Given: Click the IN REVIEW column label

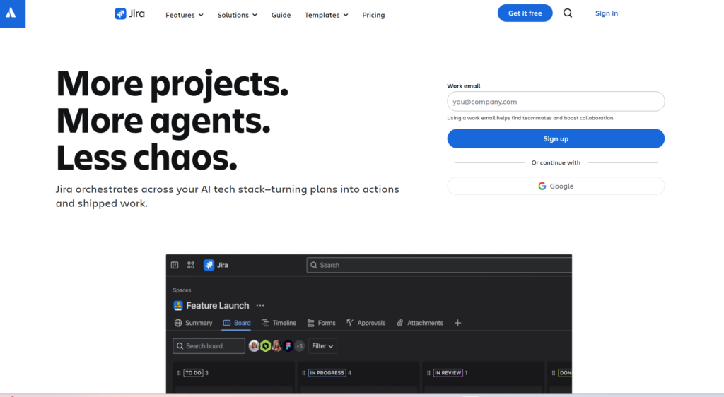Looking at the screenshot, I should (448, 373).
